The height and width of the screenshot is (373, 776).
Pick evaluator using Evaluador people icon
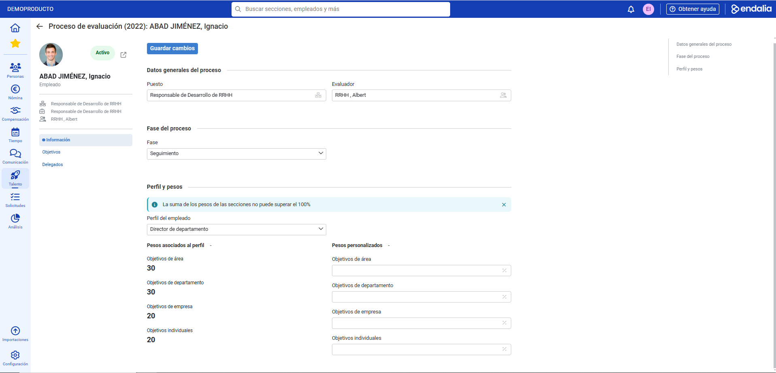(503, 95)
